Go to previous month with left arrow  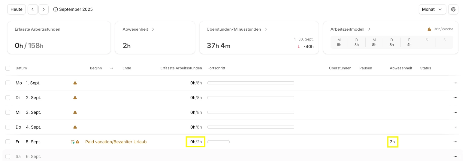coord(32,9)
